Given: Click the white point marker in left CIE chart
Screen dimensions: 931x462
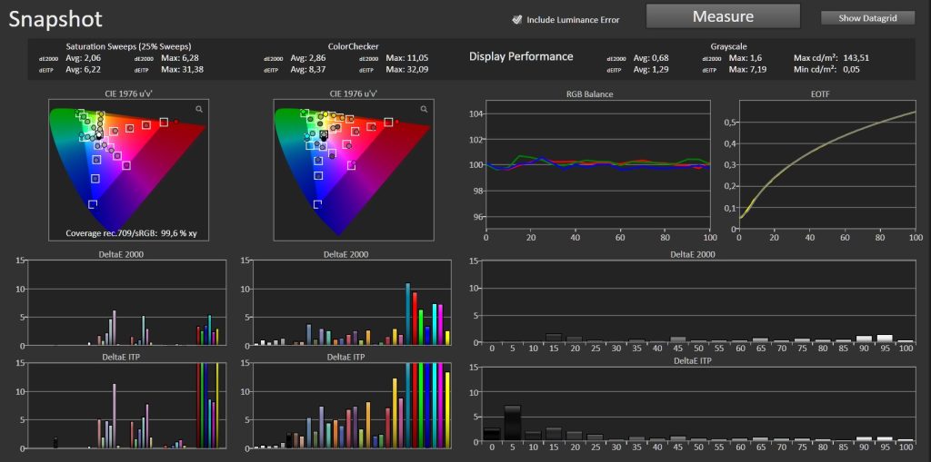Looking at the screenshot, I should [99, 135].
